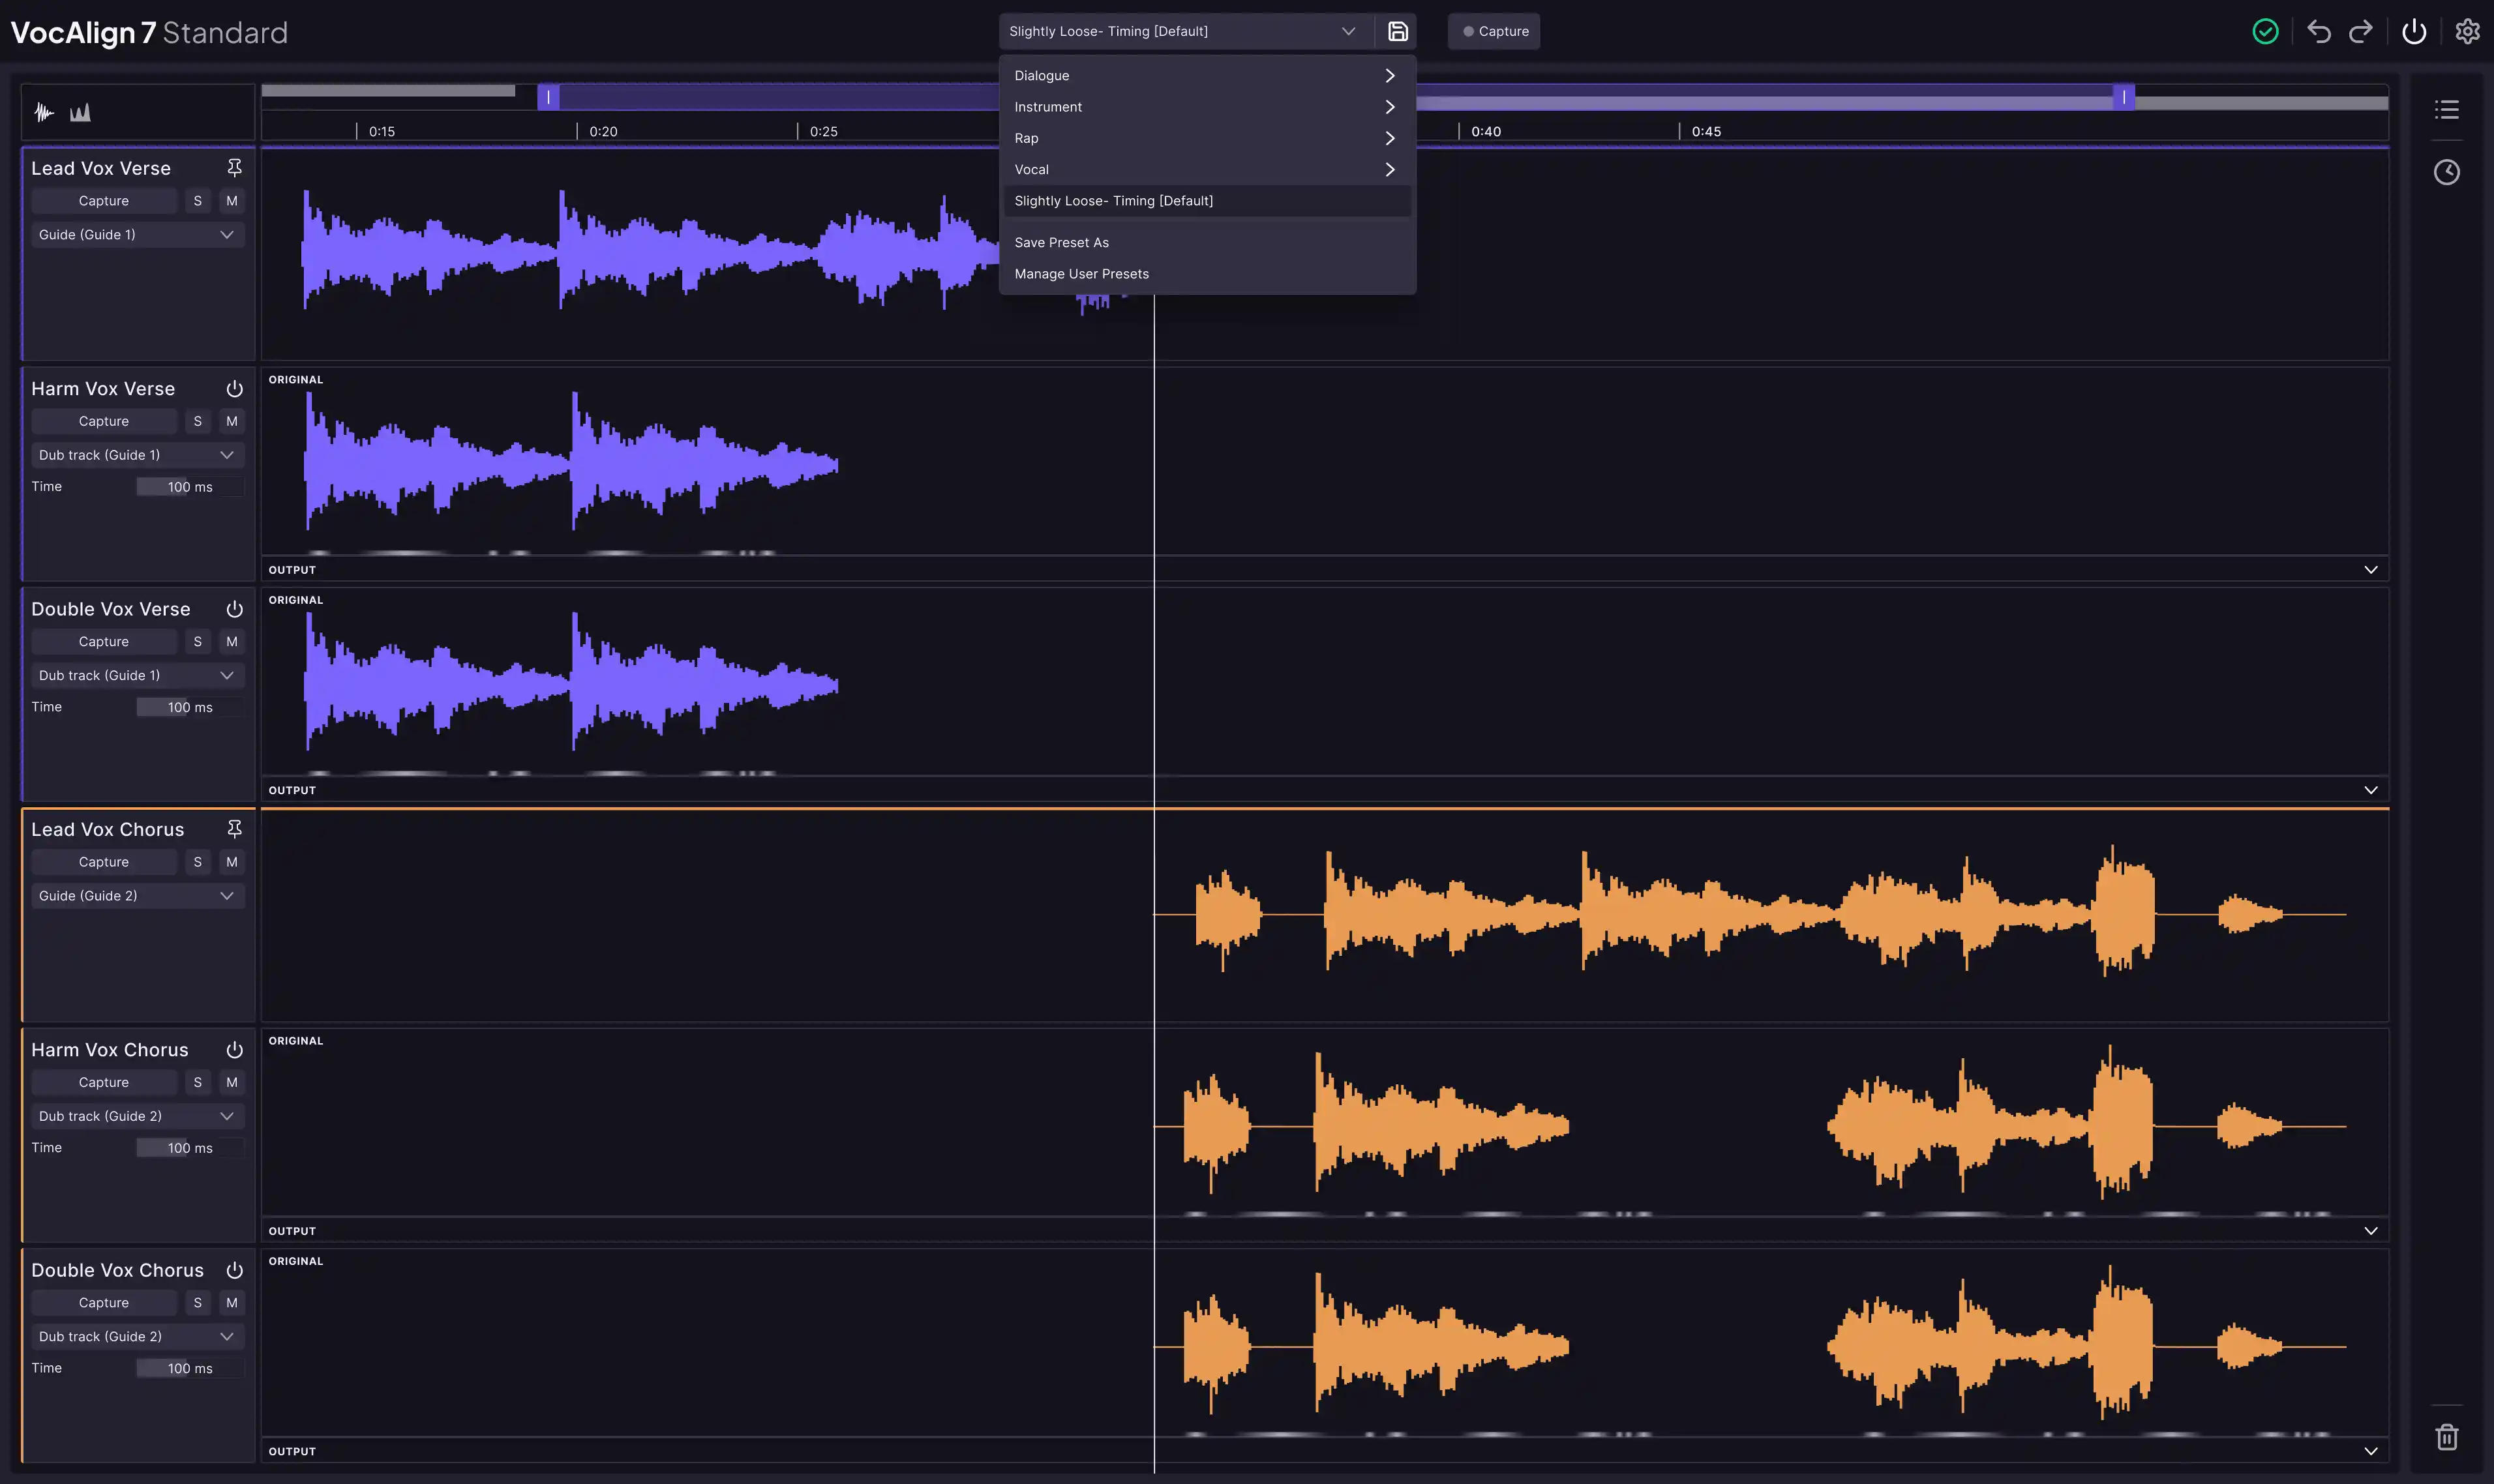Open the track list panel icon
This screenshot has width=2494, height=1484.
coord(2446,109)
